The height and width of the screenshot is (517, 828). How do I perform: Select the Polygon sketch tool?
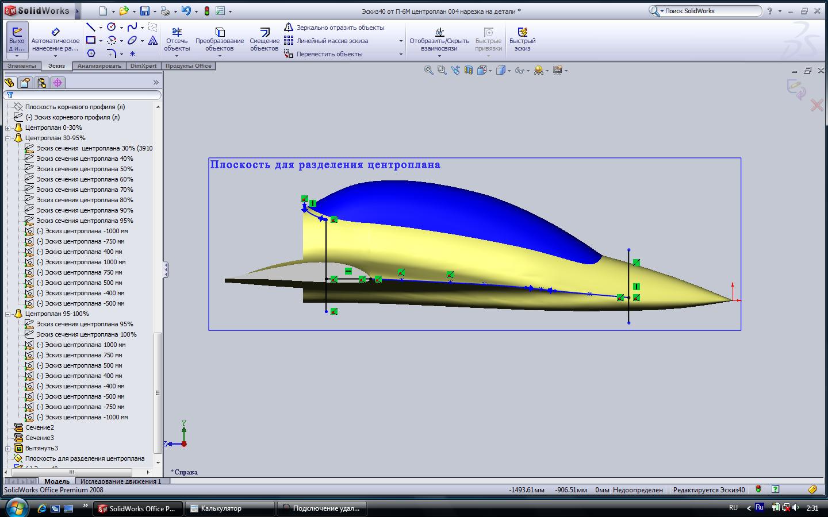point(91,53)
